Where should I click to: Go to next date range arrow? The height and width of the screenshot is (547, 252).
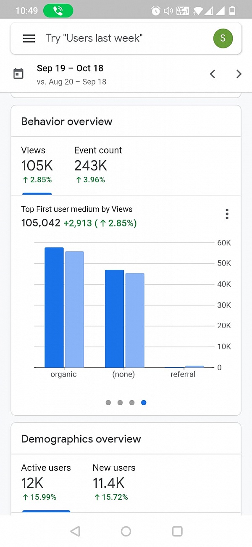239,74
